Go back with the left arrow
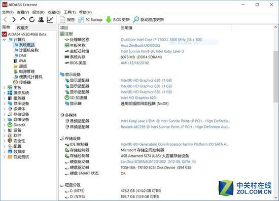279x201 pixels. 6,20
